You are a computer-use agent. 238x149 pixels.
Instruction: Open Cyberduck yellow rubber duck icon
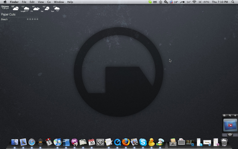151,142
